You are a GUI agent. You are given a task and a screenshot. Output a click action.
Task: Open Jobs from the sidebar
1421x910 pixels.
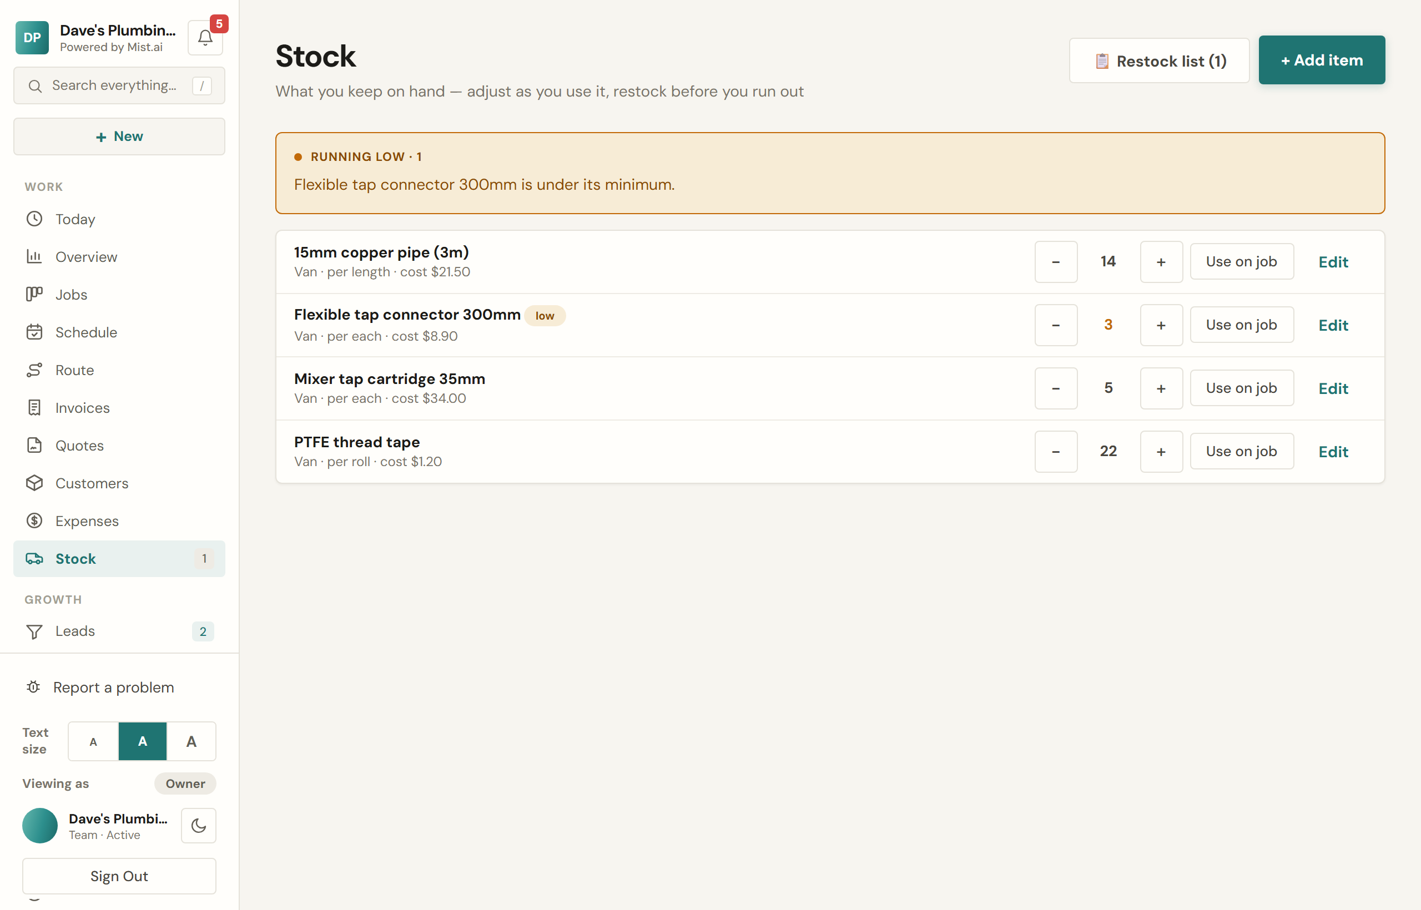(119, 295)
